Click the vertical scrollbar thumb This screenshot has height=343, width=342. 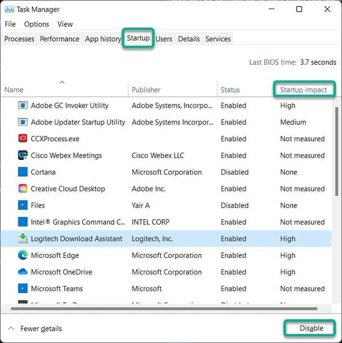tap(337, 151)
